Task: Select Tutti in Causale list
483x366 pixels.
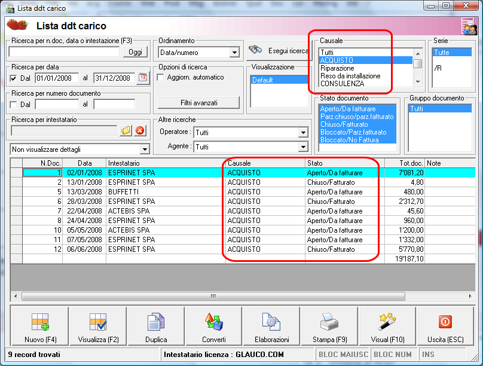Action: click(x=366, y=53)
